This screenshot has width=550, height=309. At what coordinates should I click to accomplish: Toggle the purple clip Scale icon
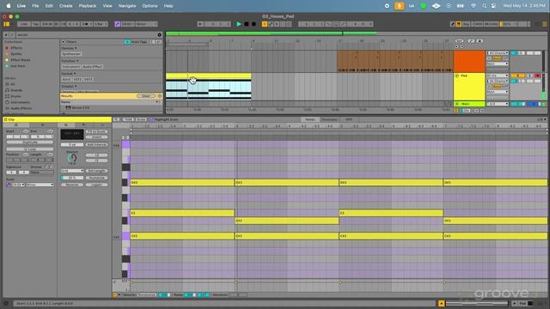click(x=9, y=185)
